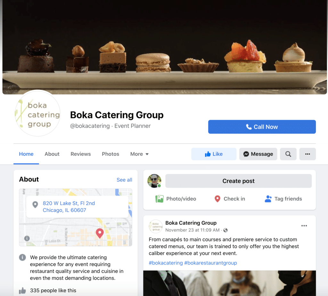Select the Tag friends option
The image size is (328, 296).
[x=283, y=199]
